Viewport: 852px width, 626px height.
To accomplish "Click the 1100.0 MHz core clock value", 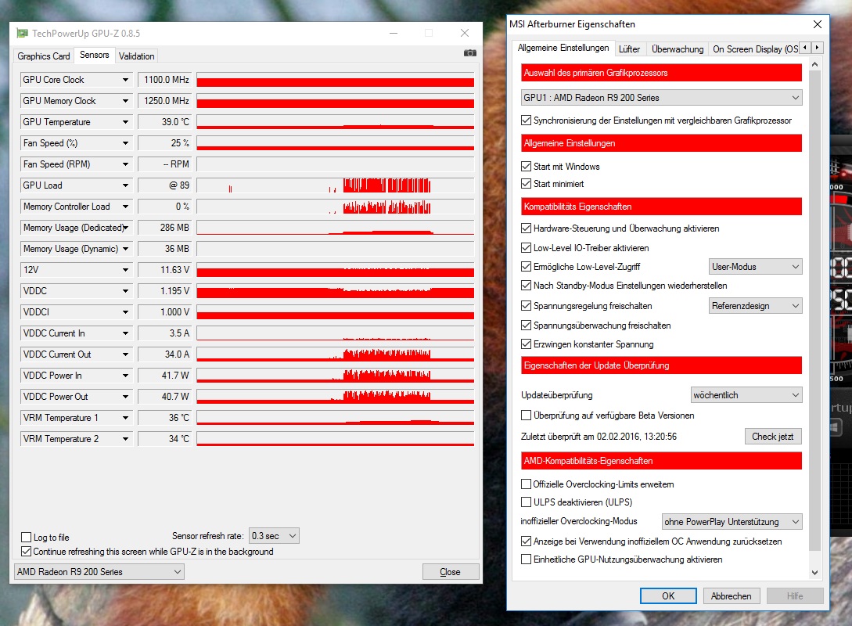I will pos(164,80).
